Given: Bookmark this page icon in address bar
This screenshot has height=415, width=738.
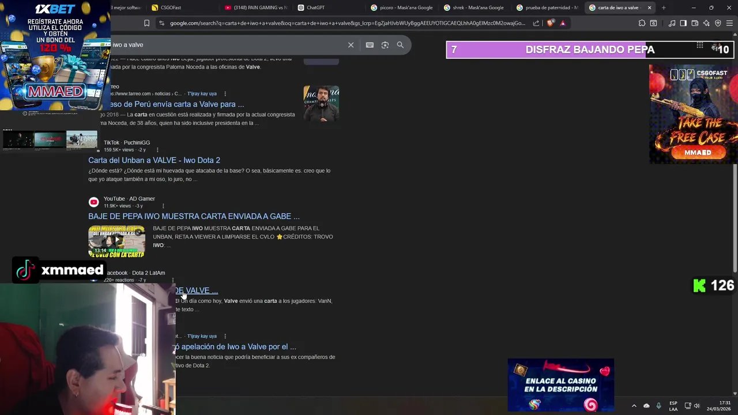Looking at the screenshot, I should tap(146, 23).
